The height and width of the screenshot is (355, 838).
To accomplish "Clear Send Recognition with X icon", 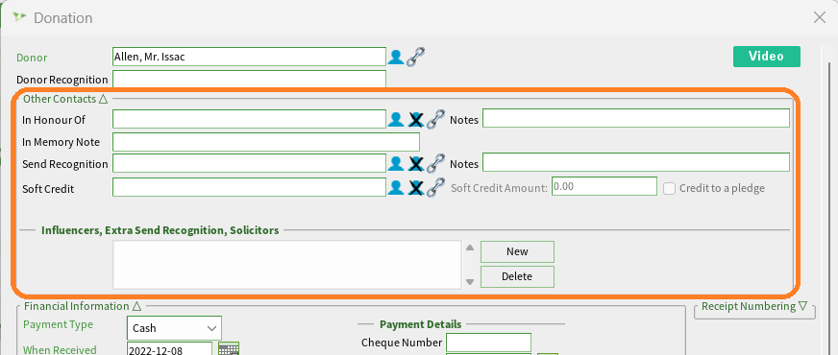I will 416,164.
